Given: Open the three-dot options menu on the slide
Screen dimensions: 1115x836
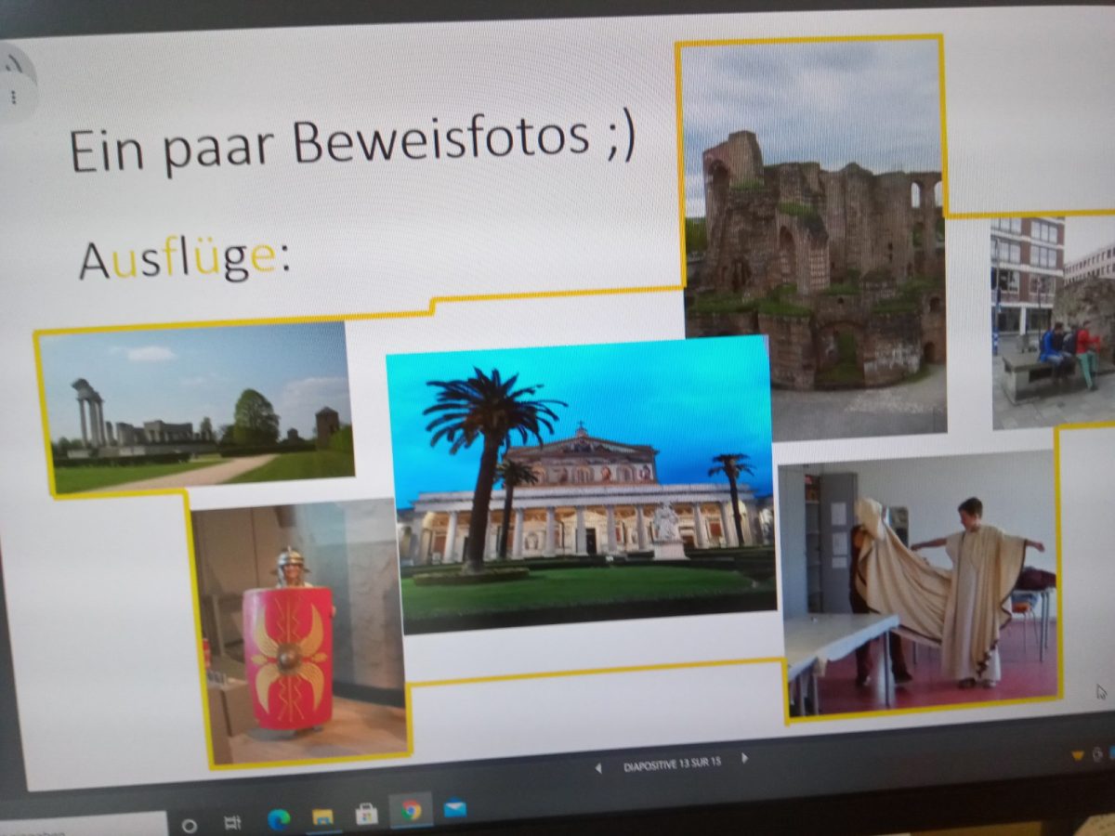Looking at the screenshot, I should 13,97.
